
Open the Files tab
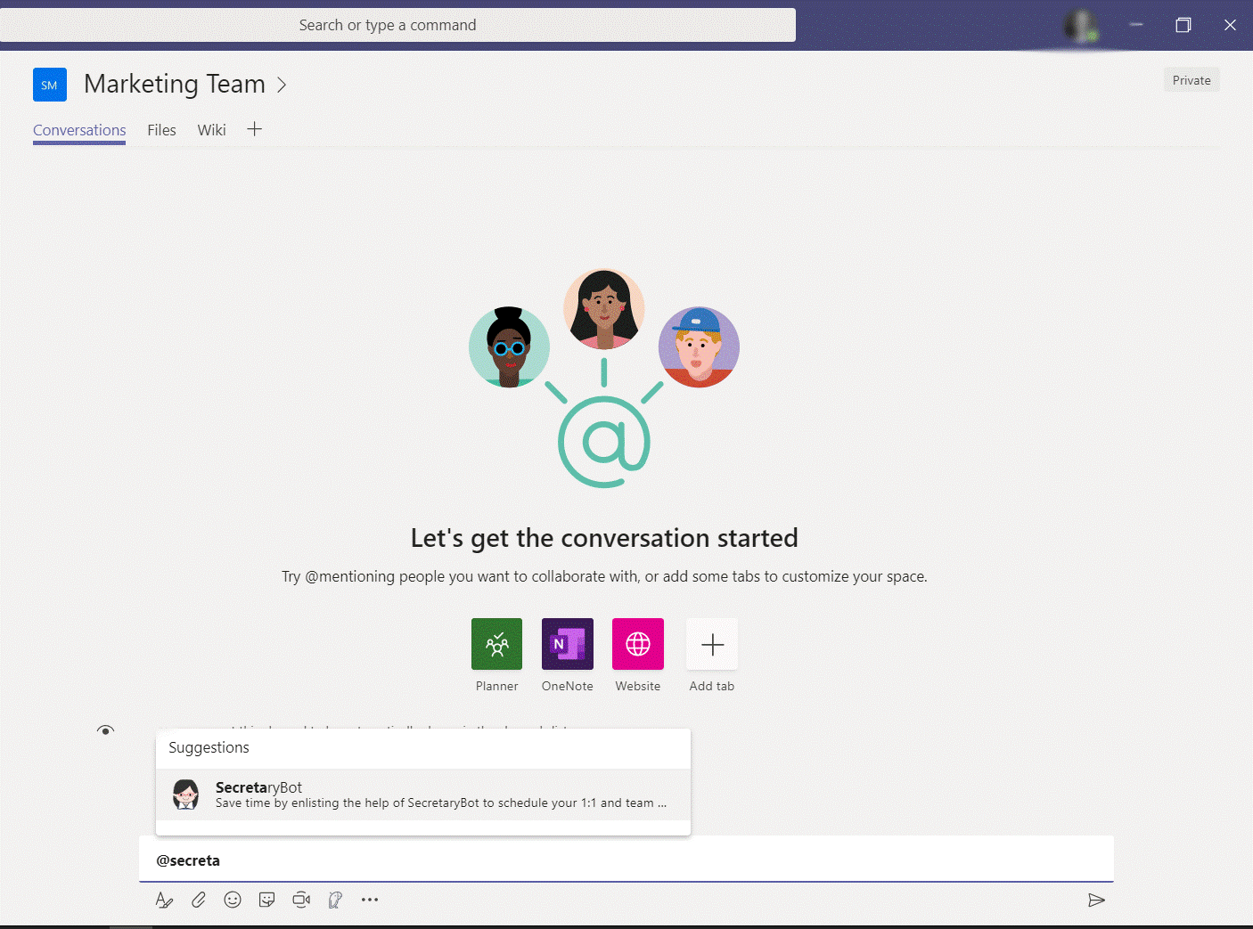click(161, 130)
